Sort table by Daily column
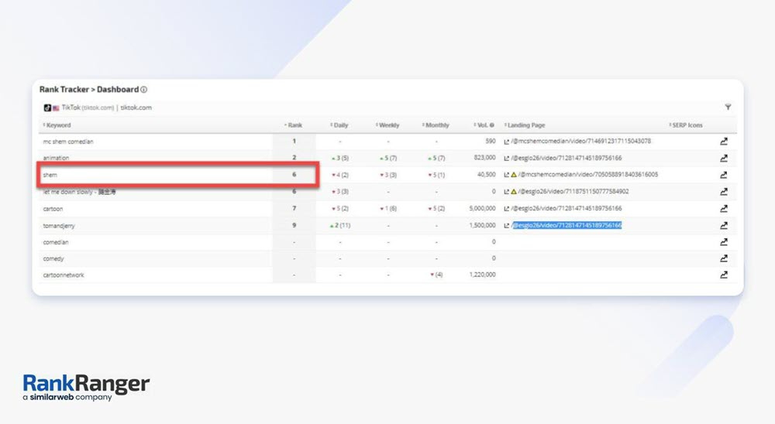The width and height of the screenshot is (775, 424). point(340,125)
